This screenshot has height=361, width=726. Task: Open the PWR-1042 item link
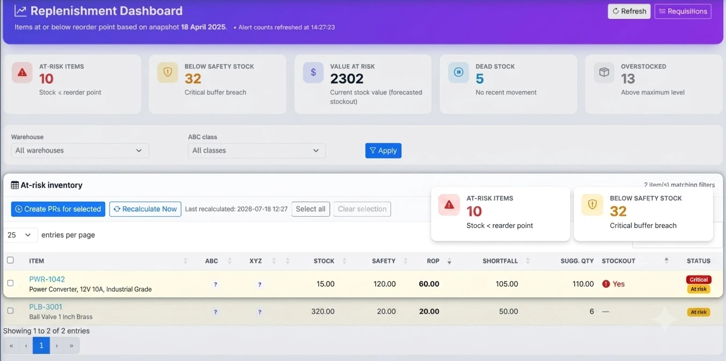[x=47, y=279]
